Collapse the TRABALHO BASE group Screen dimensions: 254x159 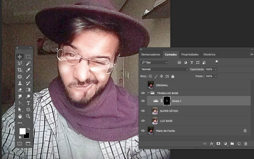click(148, 93)
